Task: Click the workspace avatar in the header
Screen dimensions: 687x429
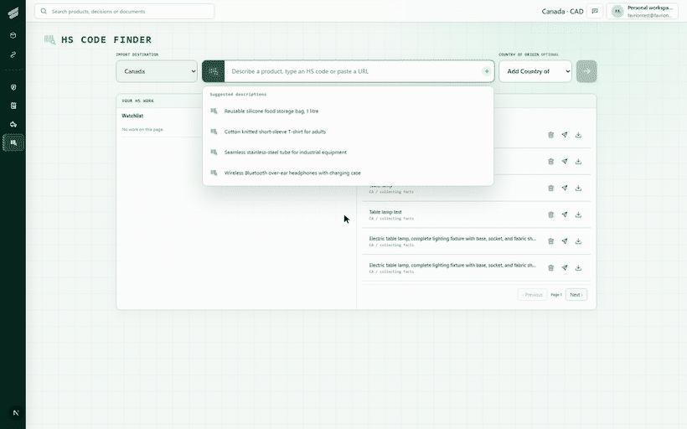Action: 617,12
